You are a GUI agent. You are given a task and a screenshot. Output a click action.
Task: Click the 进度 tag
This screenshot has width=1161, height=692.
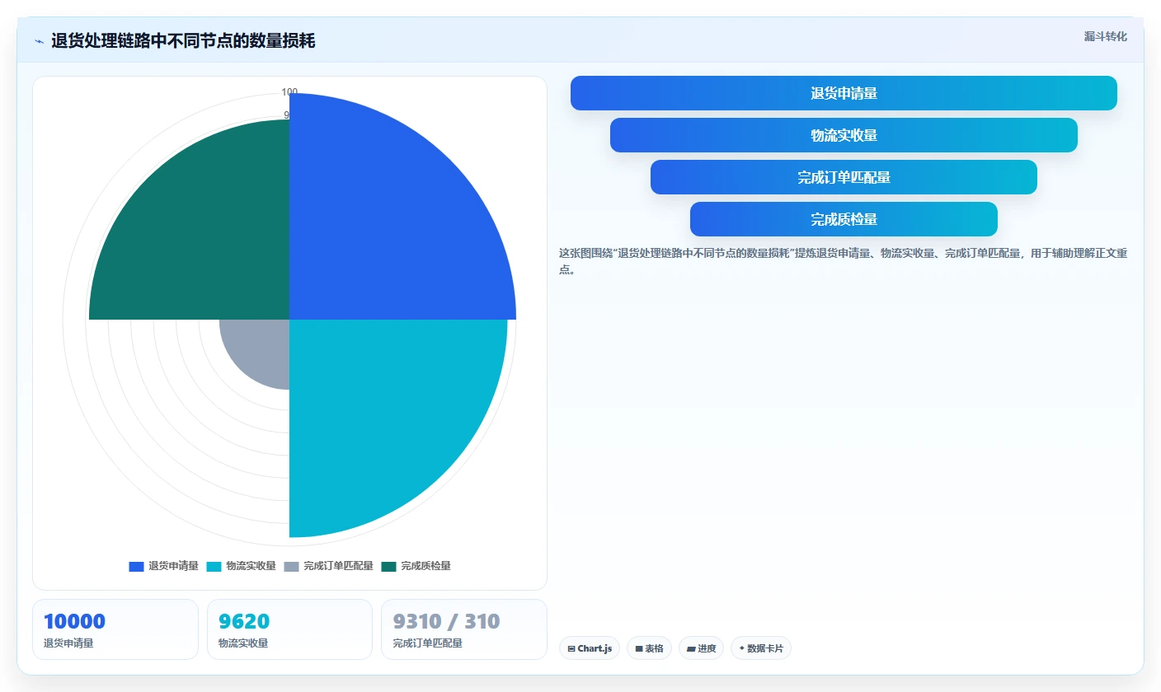pyautogui.click(x=701, y=648)
